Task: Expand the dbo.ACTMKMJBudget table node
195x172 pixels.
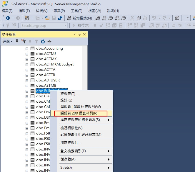Action: (27, 65)
